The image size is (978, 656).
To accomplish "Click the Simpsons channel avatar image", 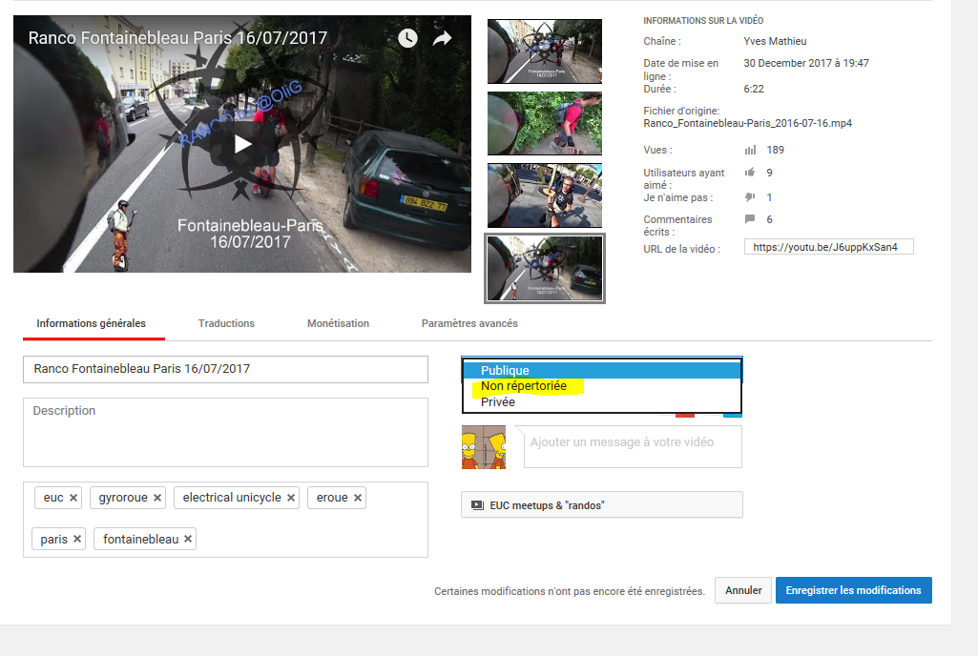I will coord(484,447).
